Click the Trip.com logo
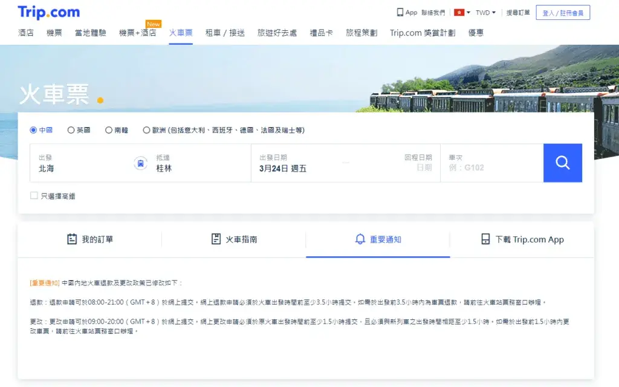 (49, 12)
